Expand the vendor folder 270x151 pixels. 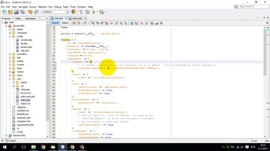pyautogui.click(x=10, y=72)
